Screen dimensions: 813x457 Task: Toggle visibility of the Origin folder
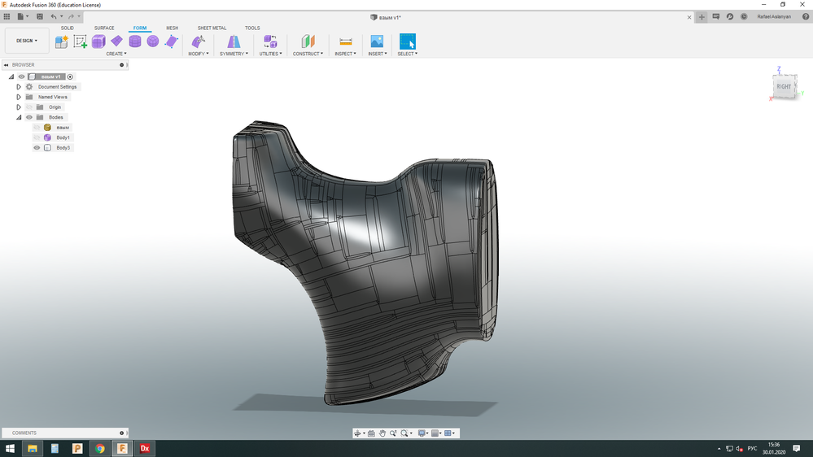point(29,107)
